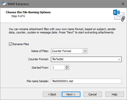Close the IMAP Extractors window
127x100 pixels.
(x=123, y=4)
